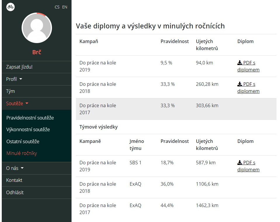Click the bicycle logo icon

click(10, 7)
